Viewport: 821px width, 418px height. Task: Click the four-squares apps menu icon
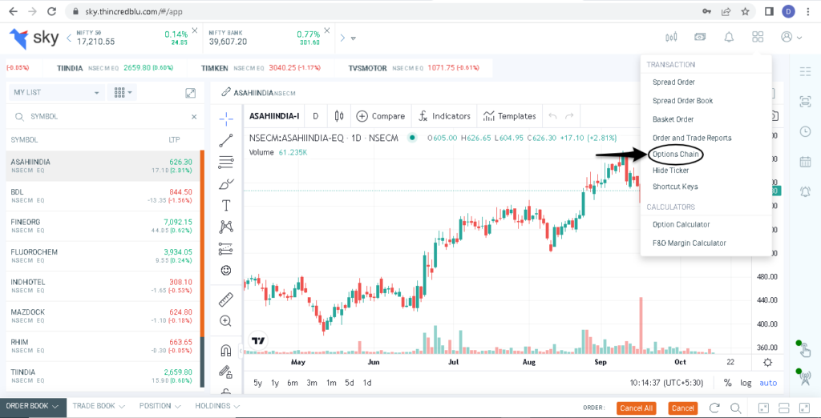[758, 37]
